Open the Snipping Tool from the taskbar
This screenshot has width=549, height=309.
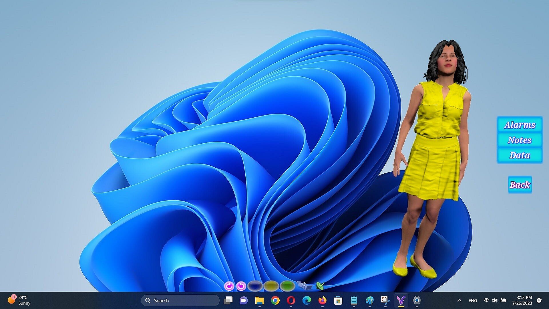pos(385,300)
